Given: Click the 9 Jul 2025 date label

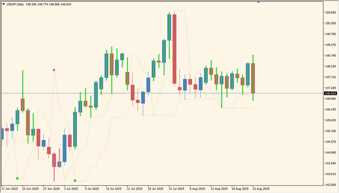Looking at the screenshot, I should coord(92,189).
